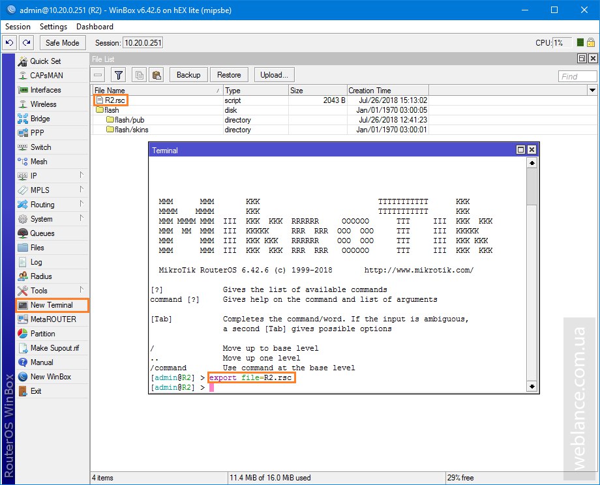This screenshot has height=485, width=600.
Task: Open the Queues section
Action: click(52, 233)
